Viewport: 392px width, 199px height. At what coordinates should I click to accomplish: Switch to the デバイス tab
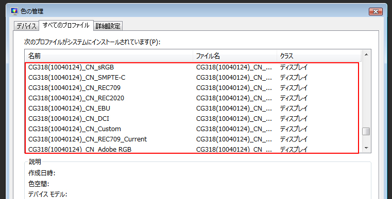click(x=26, y=26)
